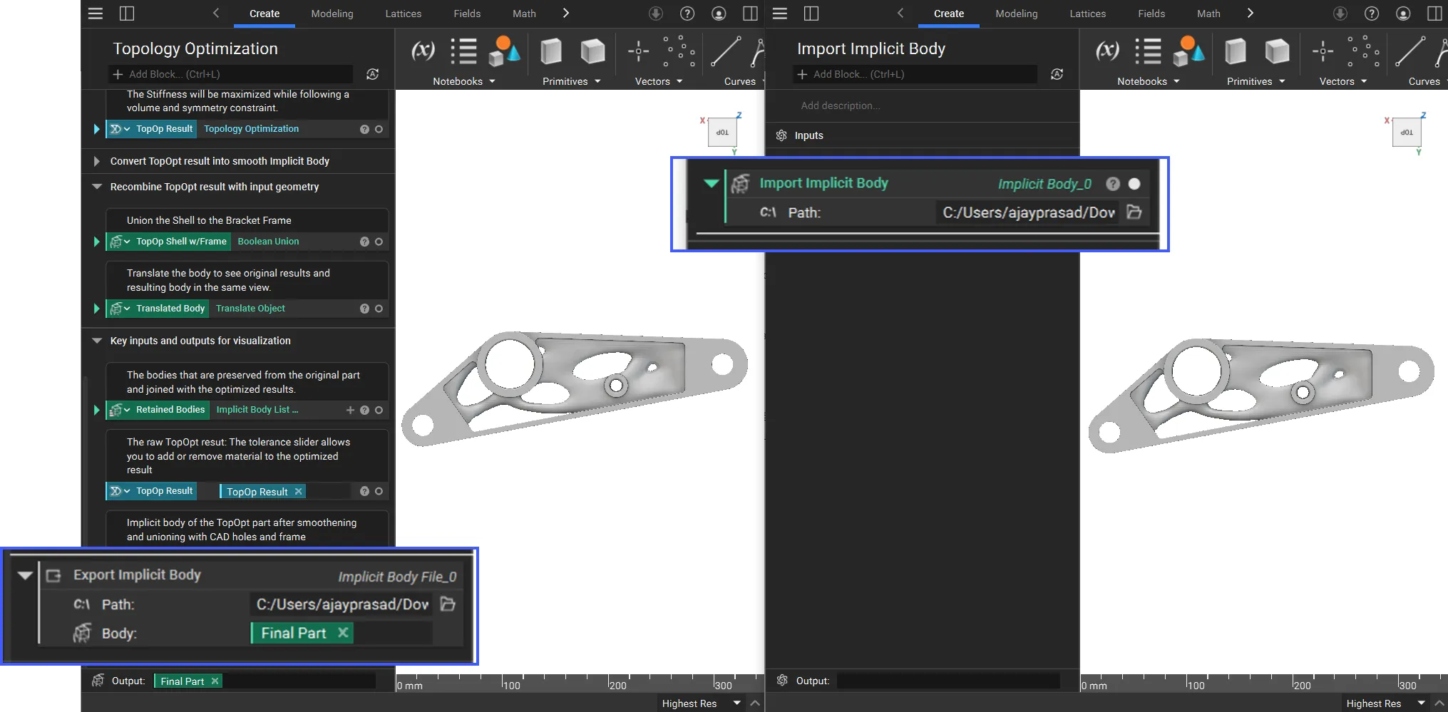Click Highest Res dropdown in right window status bar

(1386, 703)
